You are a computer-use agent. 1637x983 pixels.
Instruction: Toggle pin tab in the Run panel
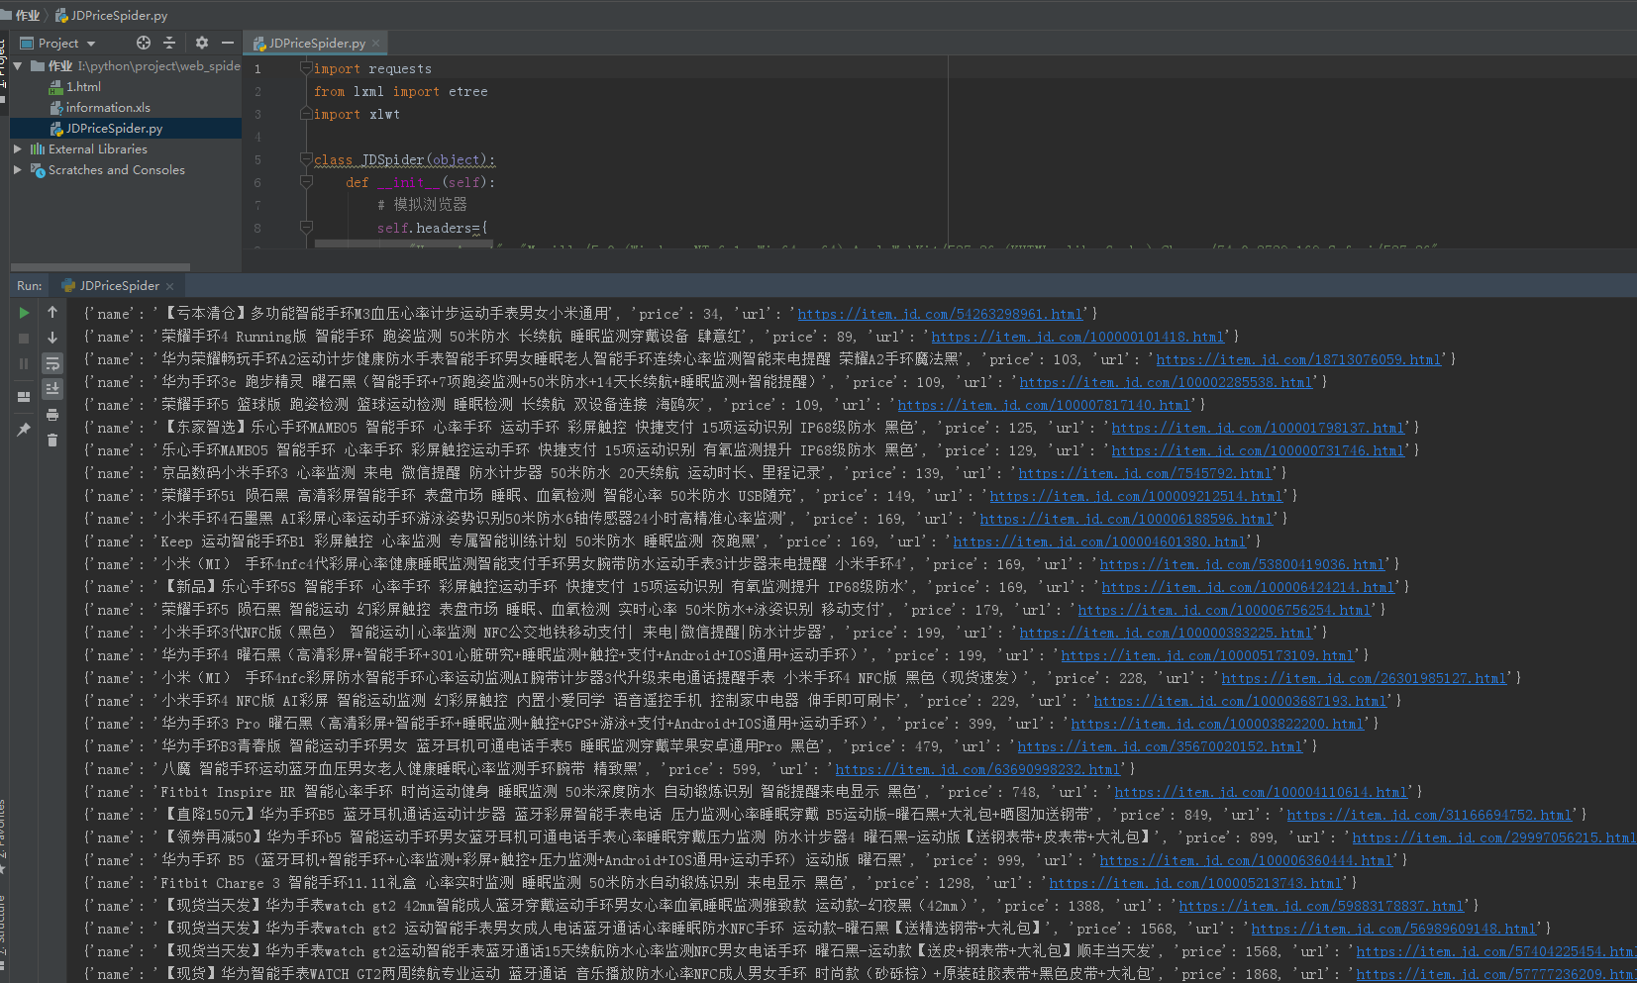24,430
